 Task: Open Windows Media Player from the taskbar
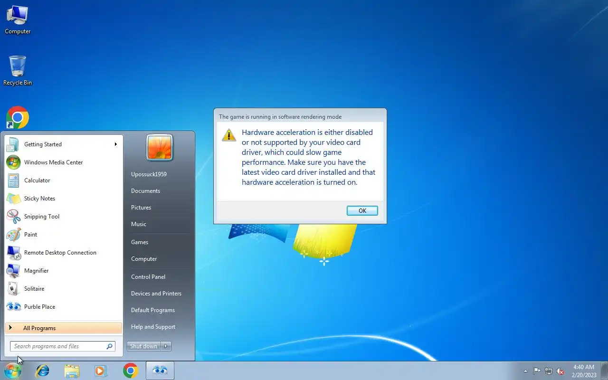coord(101,370)
